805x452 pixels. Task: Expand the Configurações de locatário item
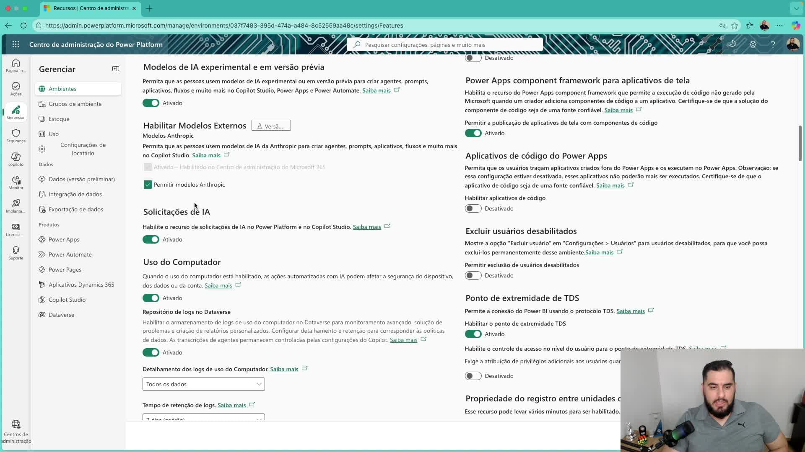(83, 149)
